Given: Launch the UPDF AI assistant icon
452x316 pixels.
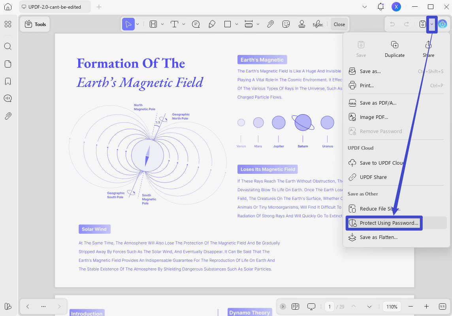Looking at the screenshot, I should (x=443, y=24).
